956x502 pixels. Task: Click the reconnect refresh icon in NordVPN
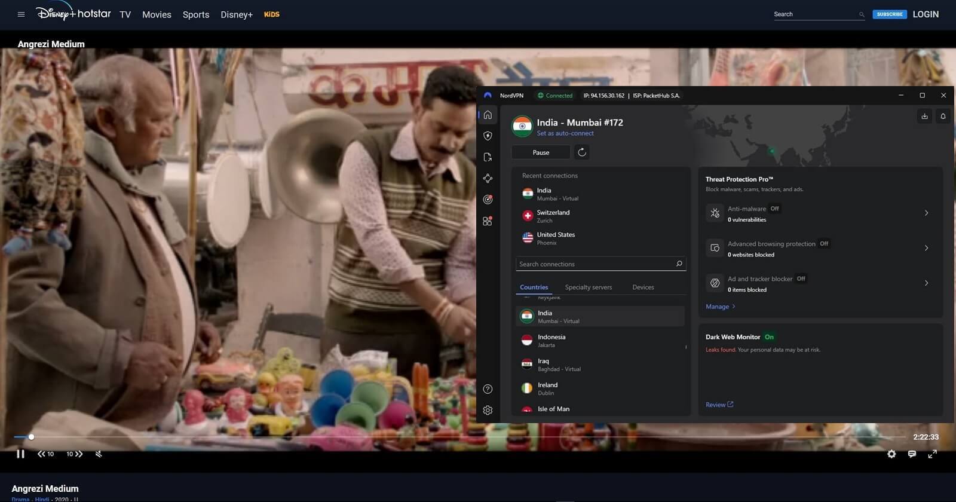[x=582, y=152]
